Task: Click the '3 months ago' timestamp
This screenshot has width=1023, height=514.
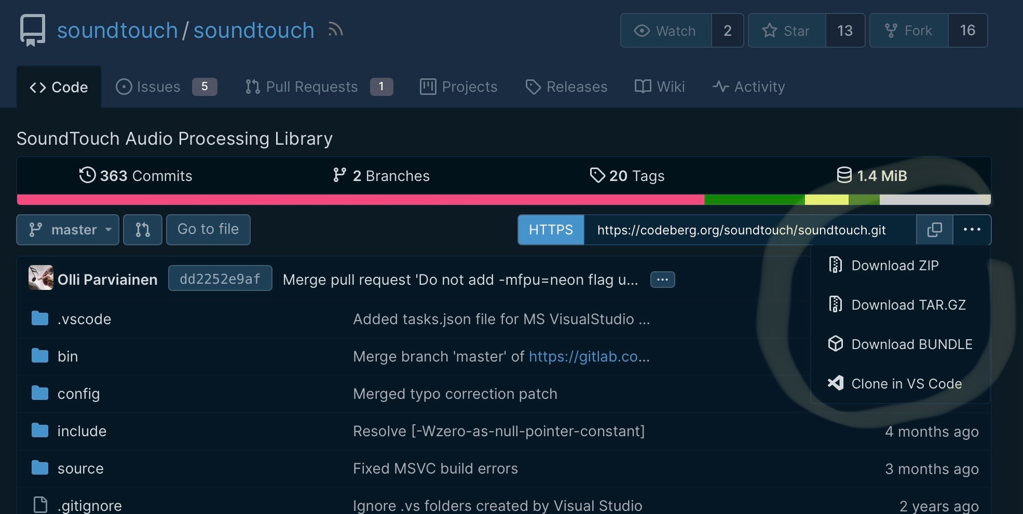Action: pos(932,469)
